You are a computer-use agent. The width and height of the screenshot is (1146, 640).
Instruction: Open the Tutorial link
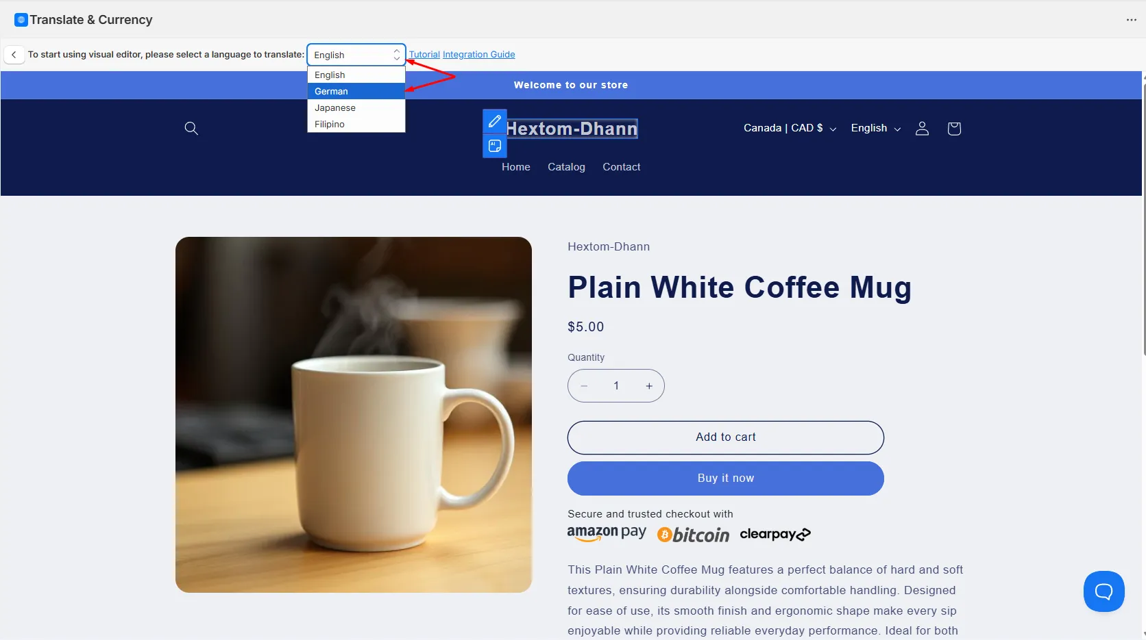[x=424, y=55]
